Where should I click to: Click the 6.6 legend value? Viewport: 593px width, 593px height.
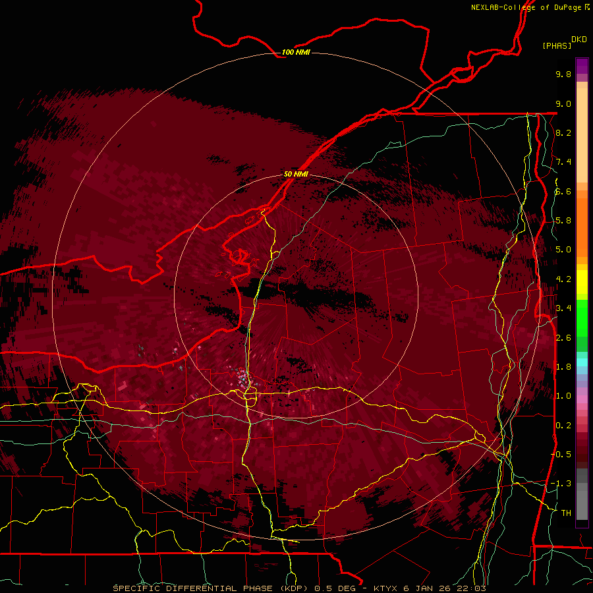click(x=563, y=191)
